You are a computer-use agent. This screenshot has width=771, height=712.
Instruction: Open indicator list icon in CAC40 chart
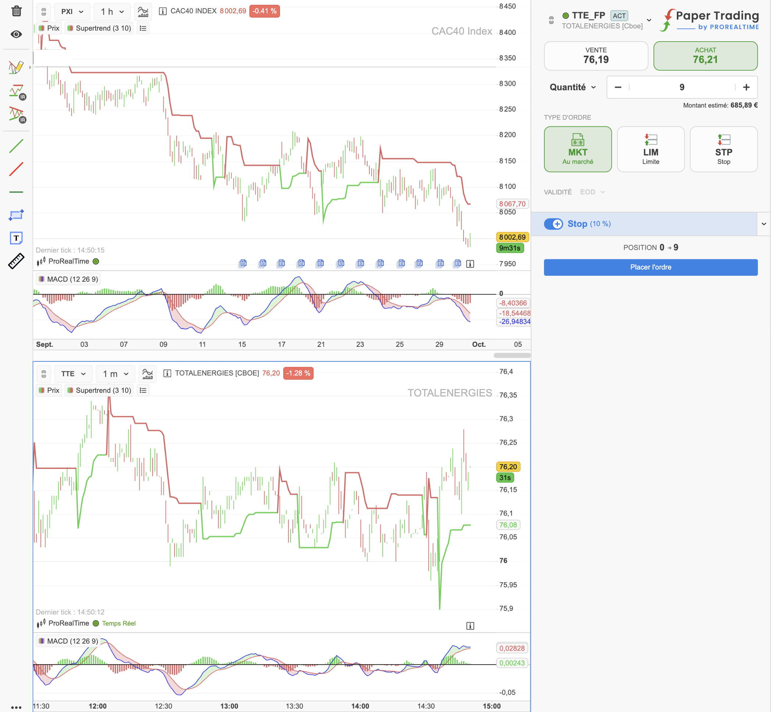click(143, 28)
